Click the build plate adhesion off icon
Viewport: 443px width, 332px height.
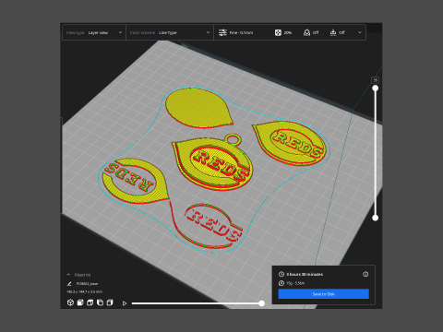[x=333, y=32]
